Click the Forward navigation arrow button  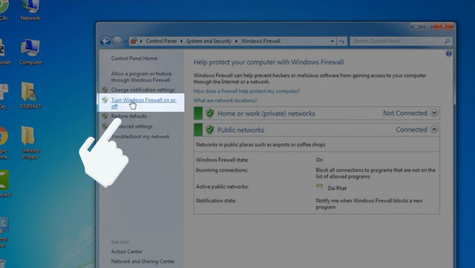click(118, 41)
